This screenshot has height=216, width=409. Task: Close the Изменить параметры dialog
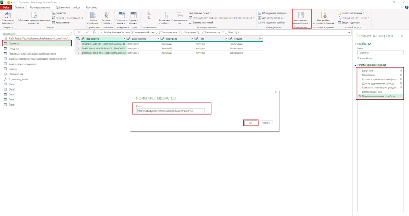tap(276, 92)
